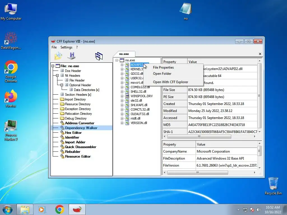
Task: Open the ? help menu
Action: tap(77, 47)
